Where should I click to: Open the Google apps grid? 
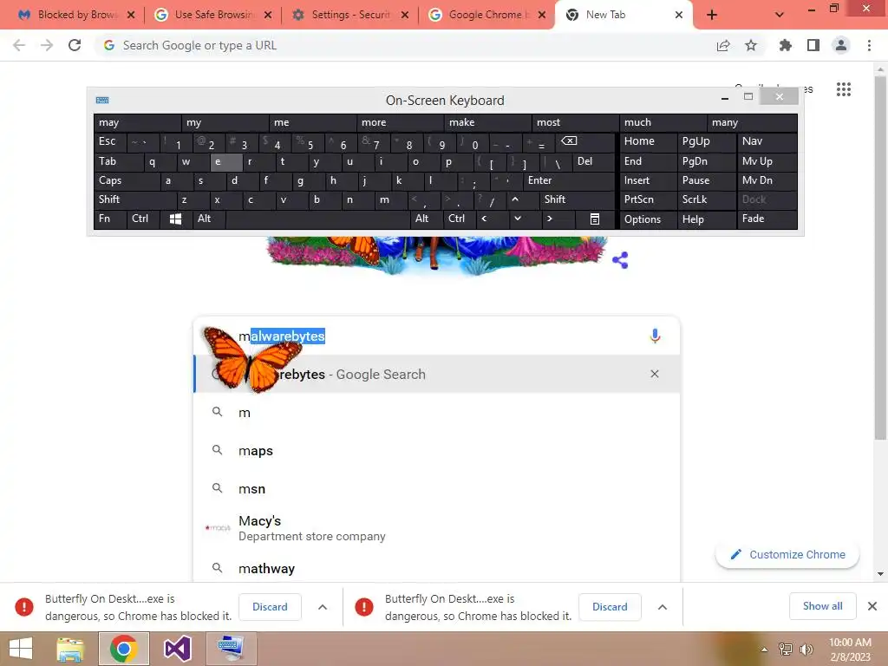coord(843,89)
